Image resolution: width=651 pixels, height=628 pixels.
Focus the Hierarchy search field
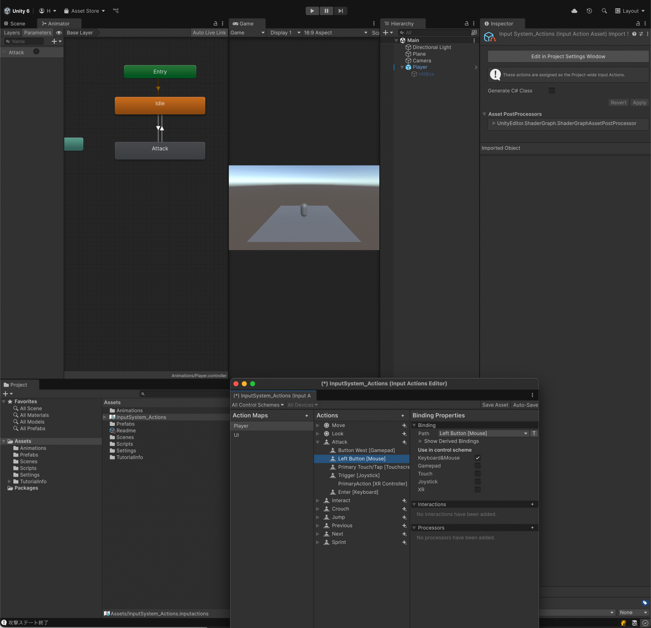434,33
